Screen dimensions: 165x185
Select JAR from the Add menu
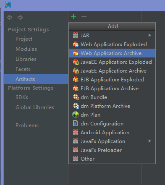(x=112, y=35)
